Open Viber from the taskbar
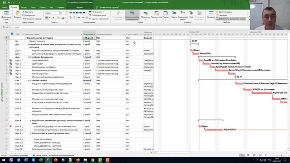Viewport: 290px width, 163px height. pyautogui.click(x=11, y=160)
